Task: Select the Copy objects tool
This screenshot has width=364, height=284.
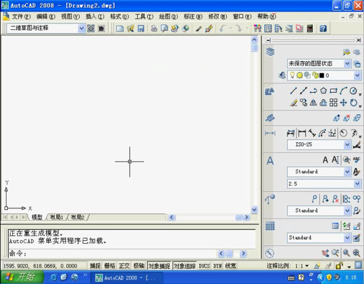Action: (303, 103)
